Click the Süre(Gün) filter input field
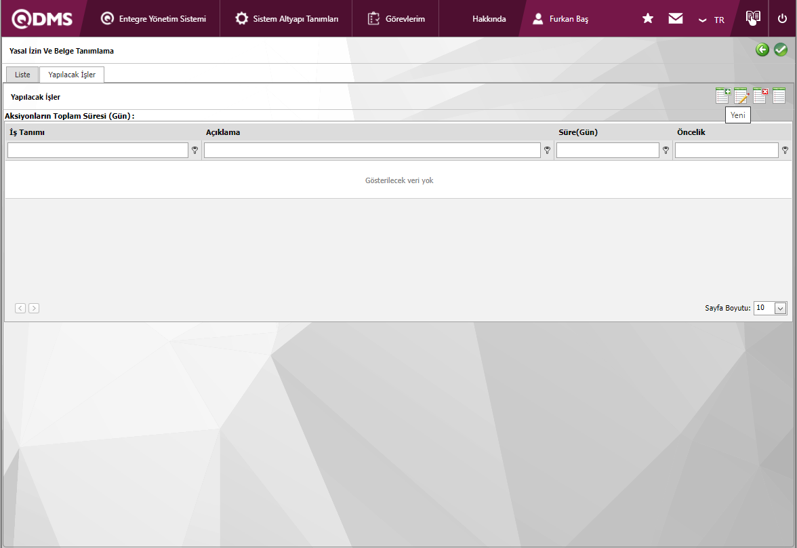The width and height of the screenshot is (797, 548). [x=607, y=151]
